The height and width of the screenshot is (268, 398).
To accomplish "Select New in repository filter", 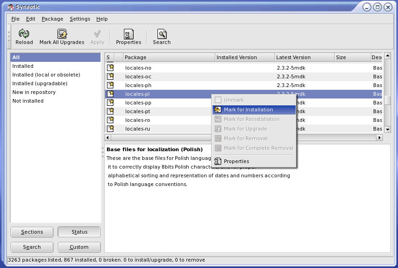I will click(56, 92).
